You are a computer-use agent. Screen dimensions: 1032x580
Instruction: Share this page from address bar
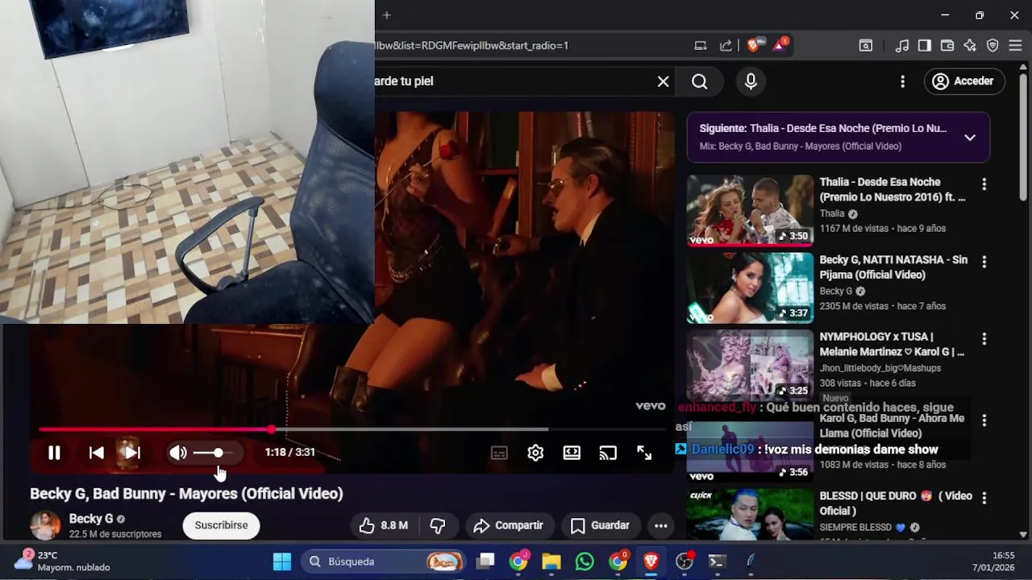[726, 46]
